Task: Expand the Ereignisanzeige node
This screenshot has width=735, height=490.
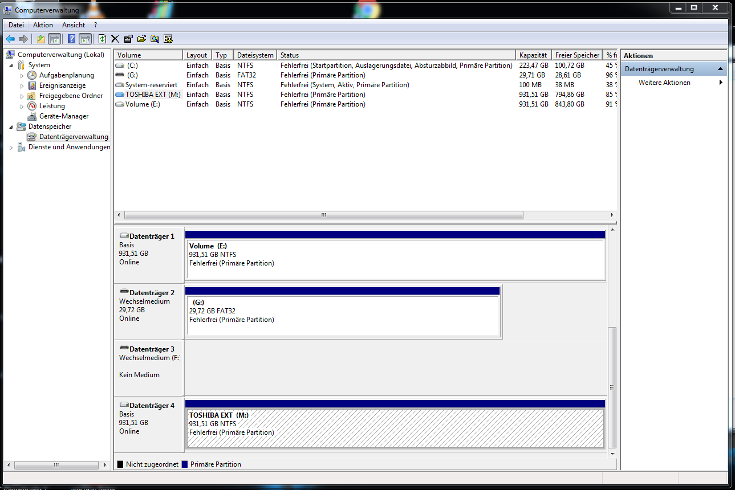Action: click(22, 85)
